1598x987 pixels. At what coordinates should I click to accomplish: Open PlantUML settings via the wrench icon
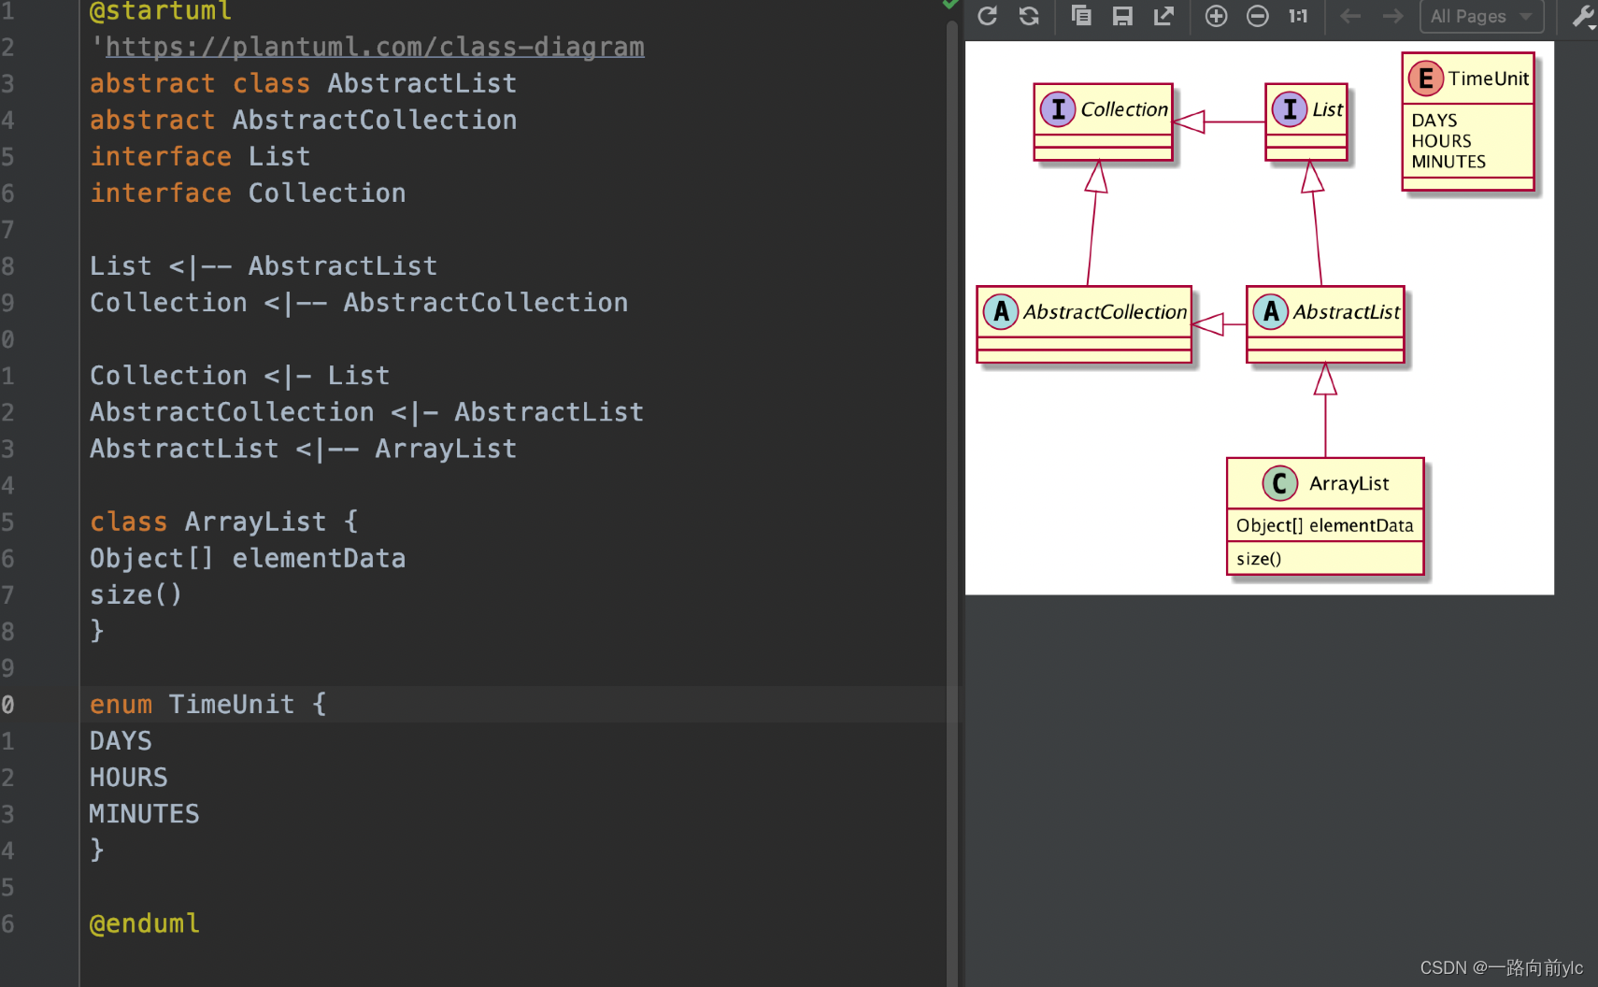point(1583,16)
